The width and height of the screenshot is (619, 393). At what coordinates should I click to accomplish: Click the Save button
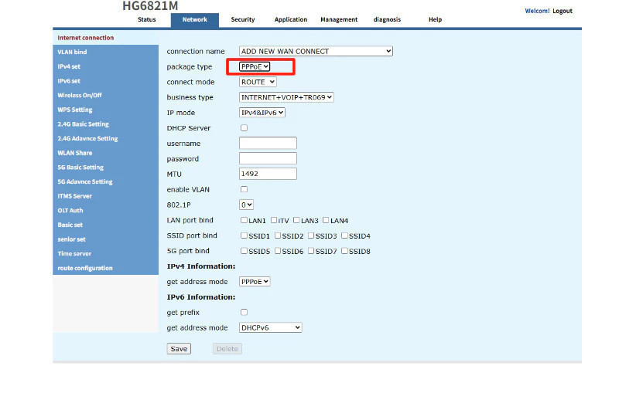(179, 349)
